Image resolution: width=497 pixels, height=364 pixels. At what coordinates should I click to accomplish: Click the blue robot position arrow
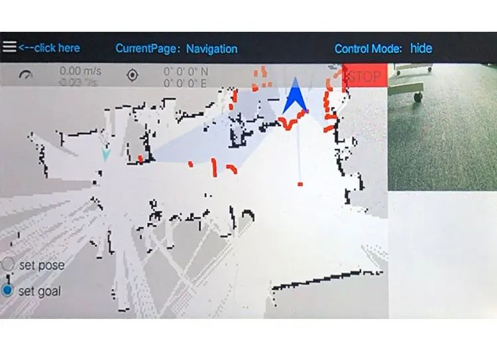tap(296, 97)
